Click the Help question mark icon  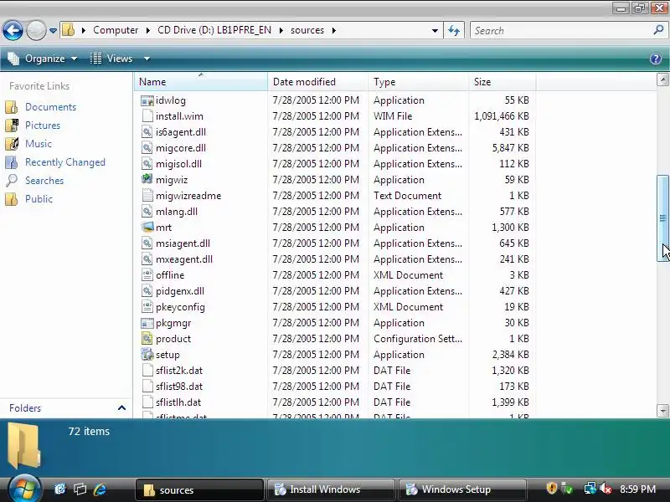point(656,59)
